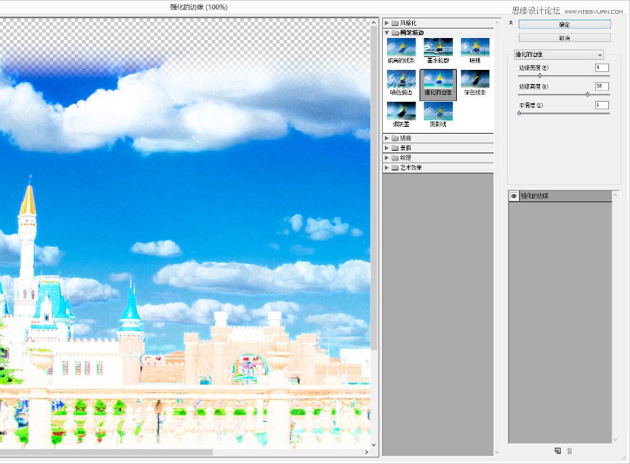Viewport: 630px width, 464px height.
Task: Collapse filter thumbnails with double-chevron icon
Action: [511, 23]
